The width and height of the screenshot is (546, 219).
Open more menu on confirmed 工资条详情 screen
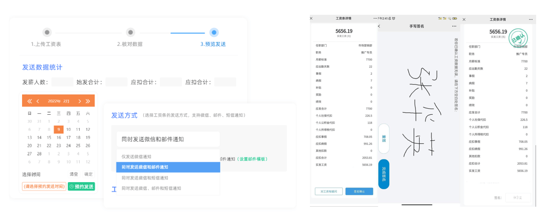click(530, 20)
